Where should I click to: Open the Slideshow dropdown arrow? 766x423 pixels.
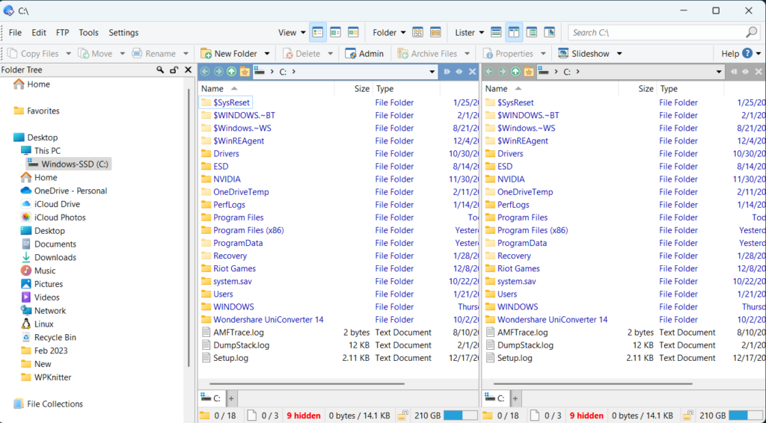click(619, 54)
